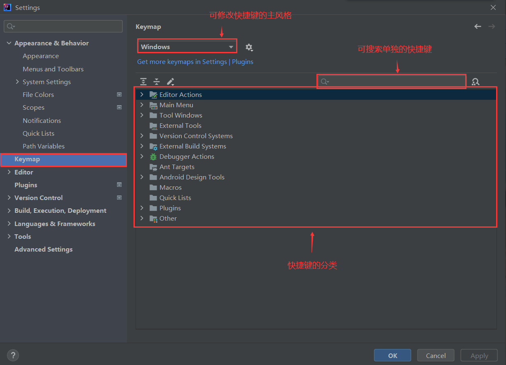
Task: Click the IntelliJ logo in title bar
Action: 7,7
